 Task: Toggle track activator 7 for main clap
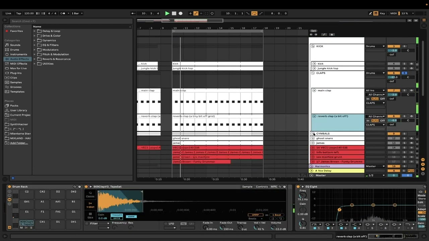click(394, 90)
